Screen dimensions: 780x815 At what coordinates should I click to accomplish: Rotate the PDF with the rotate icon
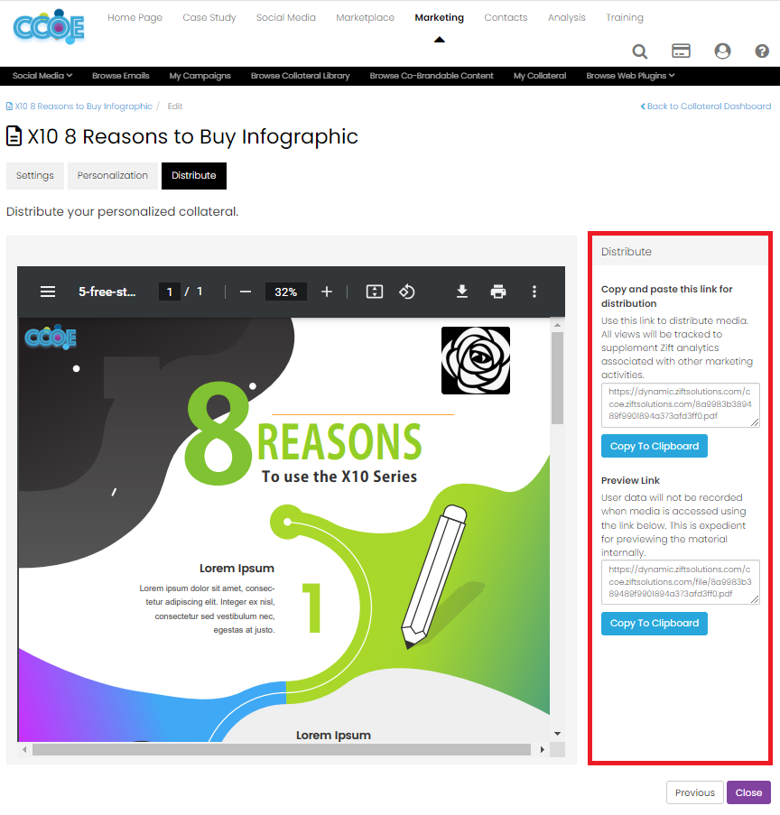pyautogui.click(x=406, y=292)
